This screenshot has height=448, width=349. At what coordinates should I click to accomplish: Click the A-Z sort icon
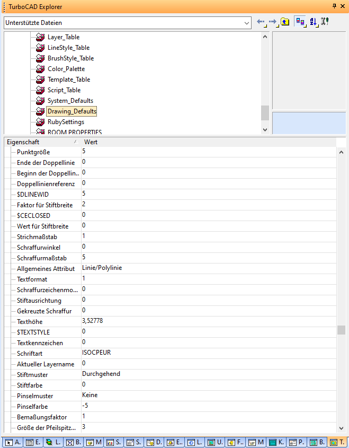[314, 22]
